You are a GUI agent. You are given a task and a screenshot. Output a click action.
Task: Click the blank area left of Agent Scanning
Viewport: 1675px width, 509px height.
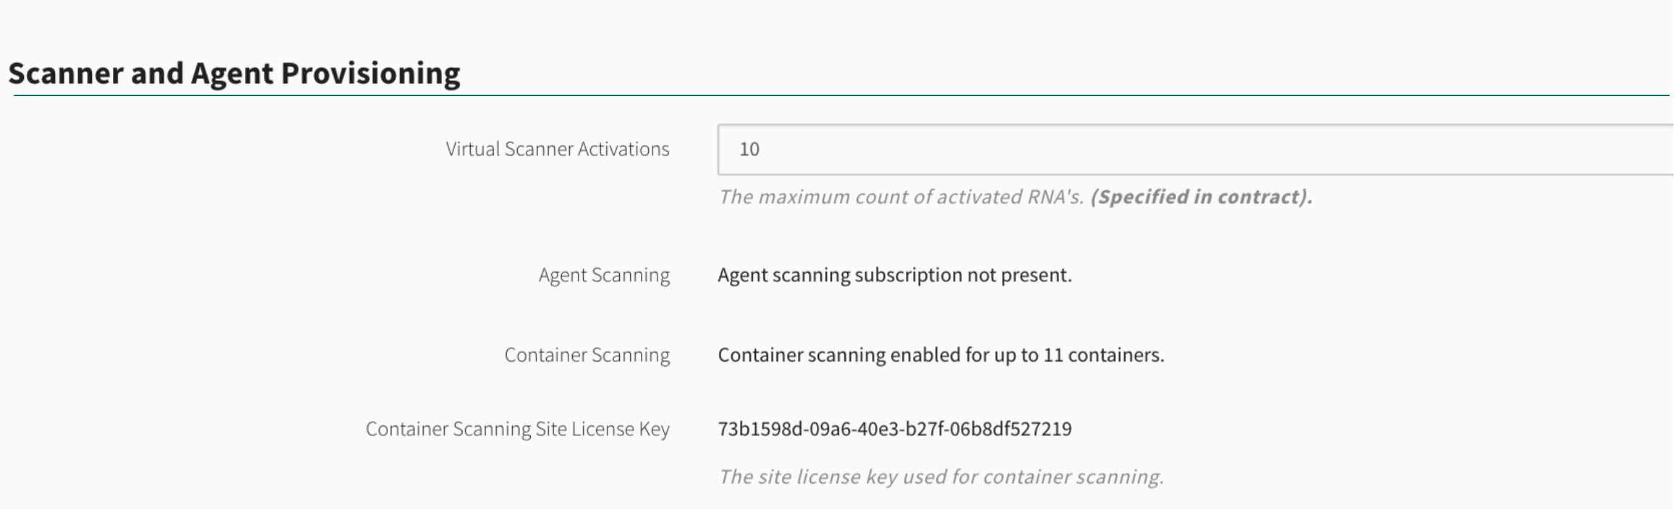click(253, 275)
